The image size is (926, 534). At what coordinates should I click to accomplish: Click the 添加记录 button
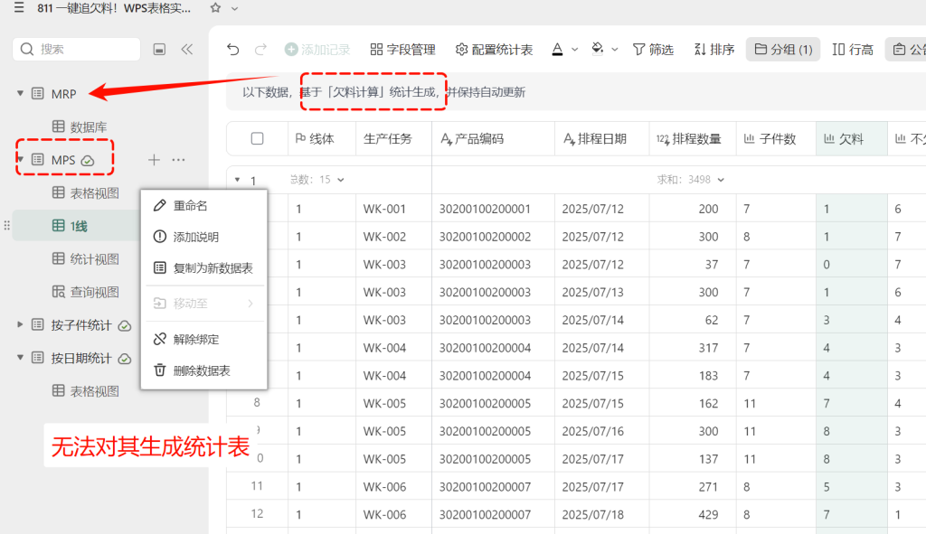(317, 50)
